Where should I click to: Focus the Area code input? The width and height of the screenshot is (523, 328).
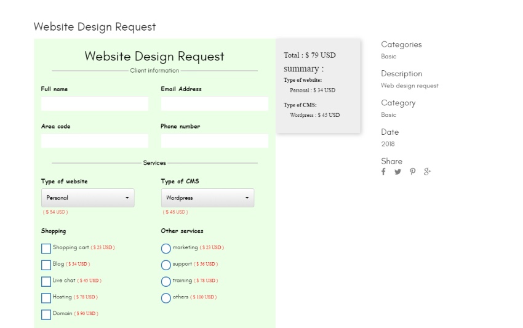coord(95,141)
